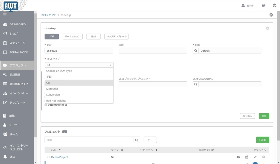
Task: Edit Demo Project with pencil icon
Action: pyautogui.click(x=255, y=157)
